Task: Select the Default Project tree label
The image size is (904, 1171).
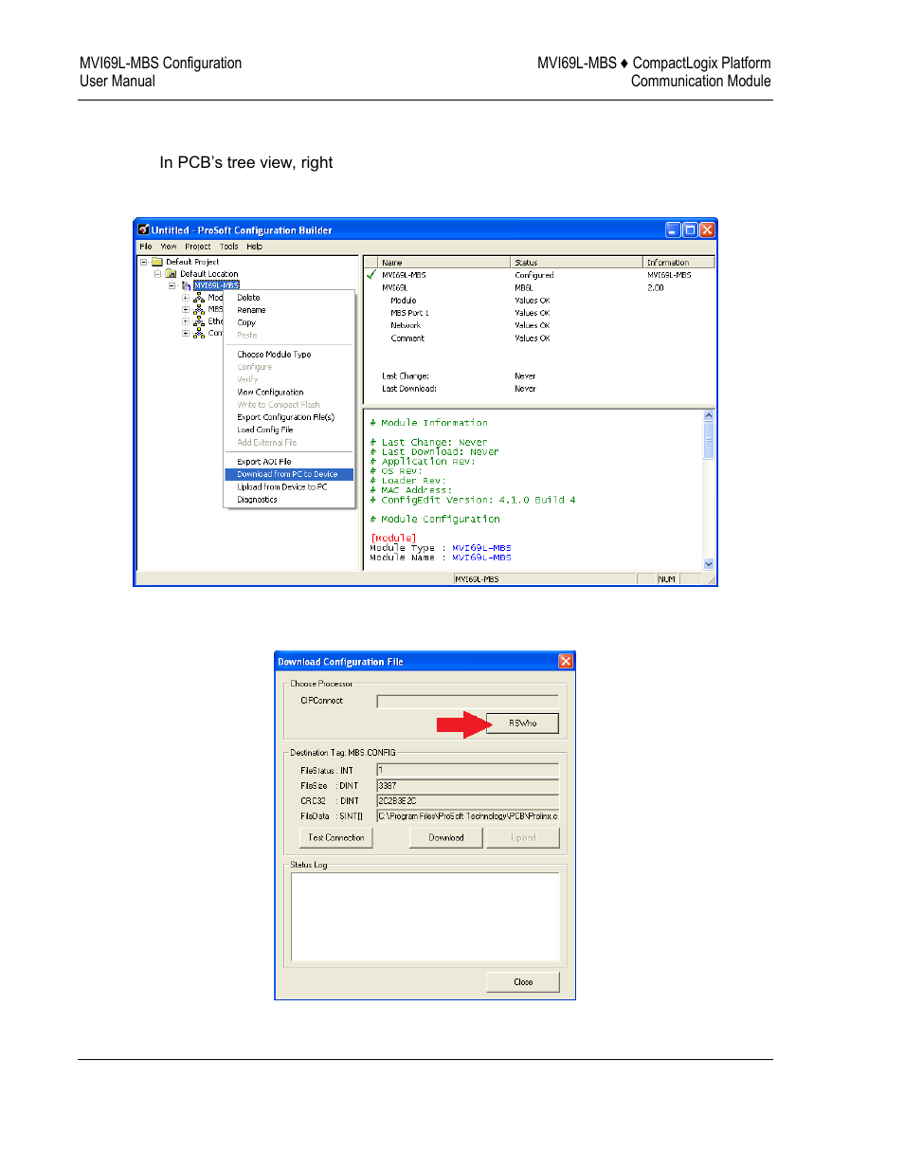Action: tap(192, 262)
